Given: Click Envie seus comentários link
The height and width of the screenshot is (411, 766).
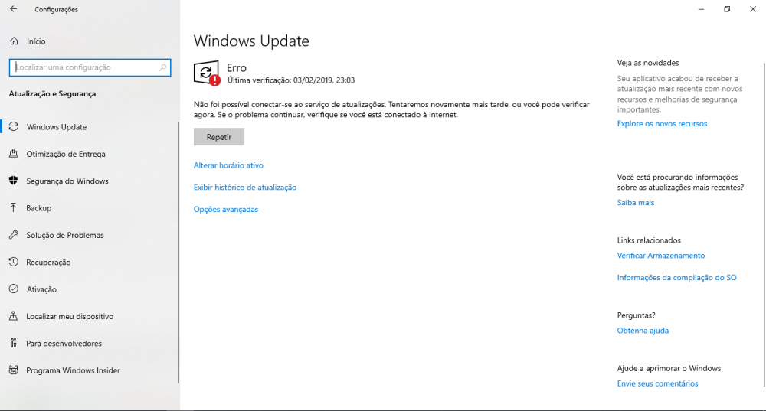Looking at the screenshot, I should tap(657, 383).
